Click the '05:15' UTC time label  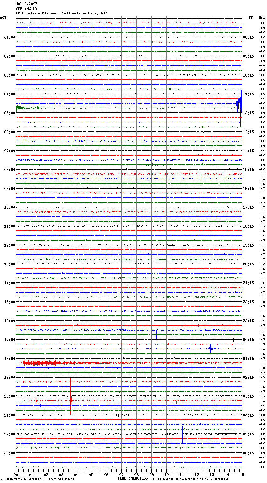pos(248,434)
